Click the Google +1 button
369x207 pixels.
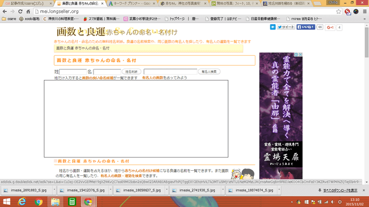pyautogui.click(x=330, y=28)
